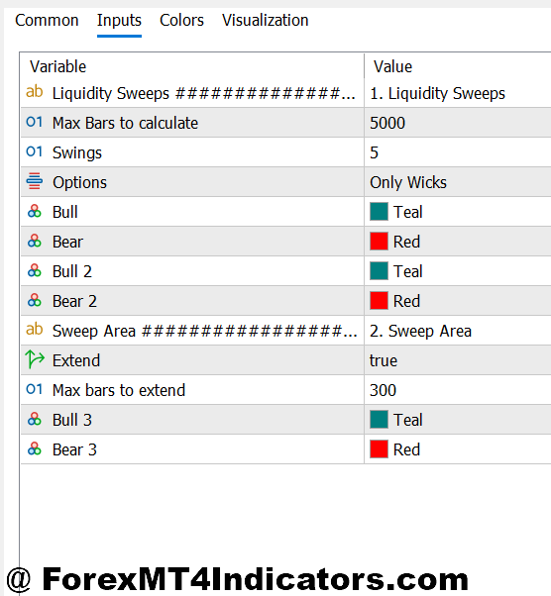
Task: Click the string icon beside Sweep Area
Action: 35,330
